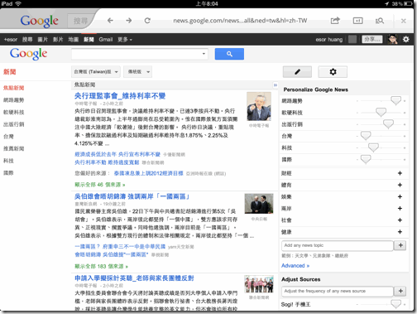Open Gmail in the black bar

106,40
